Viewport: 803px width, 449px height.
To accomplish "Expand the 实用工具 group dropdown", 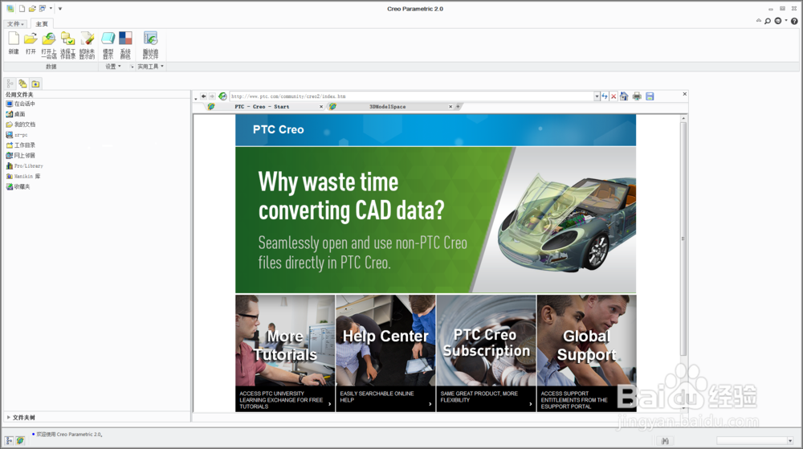I will [x=151, y=67].
